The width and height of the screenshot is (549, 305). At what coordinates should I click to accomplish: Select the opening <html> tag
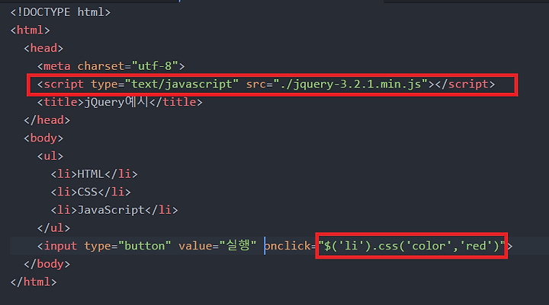(x=30, y=30)
